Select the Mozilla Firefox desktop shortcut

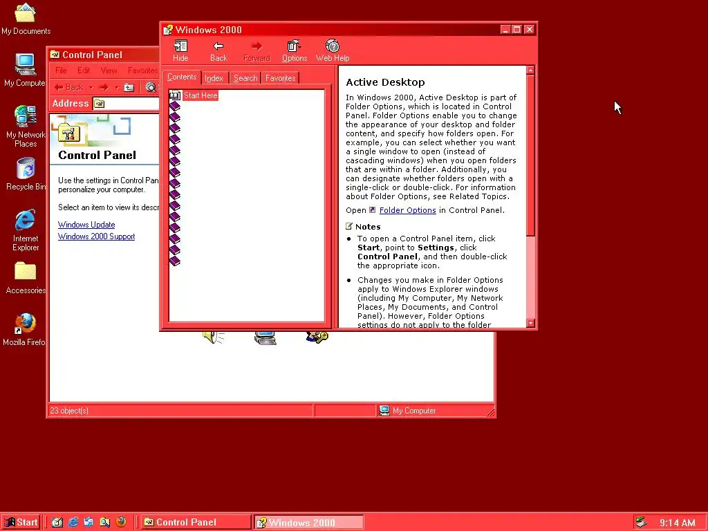click(x=25, y=330)
